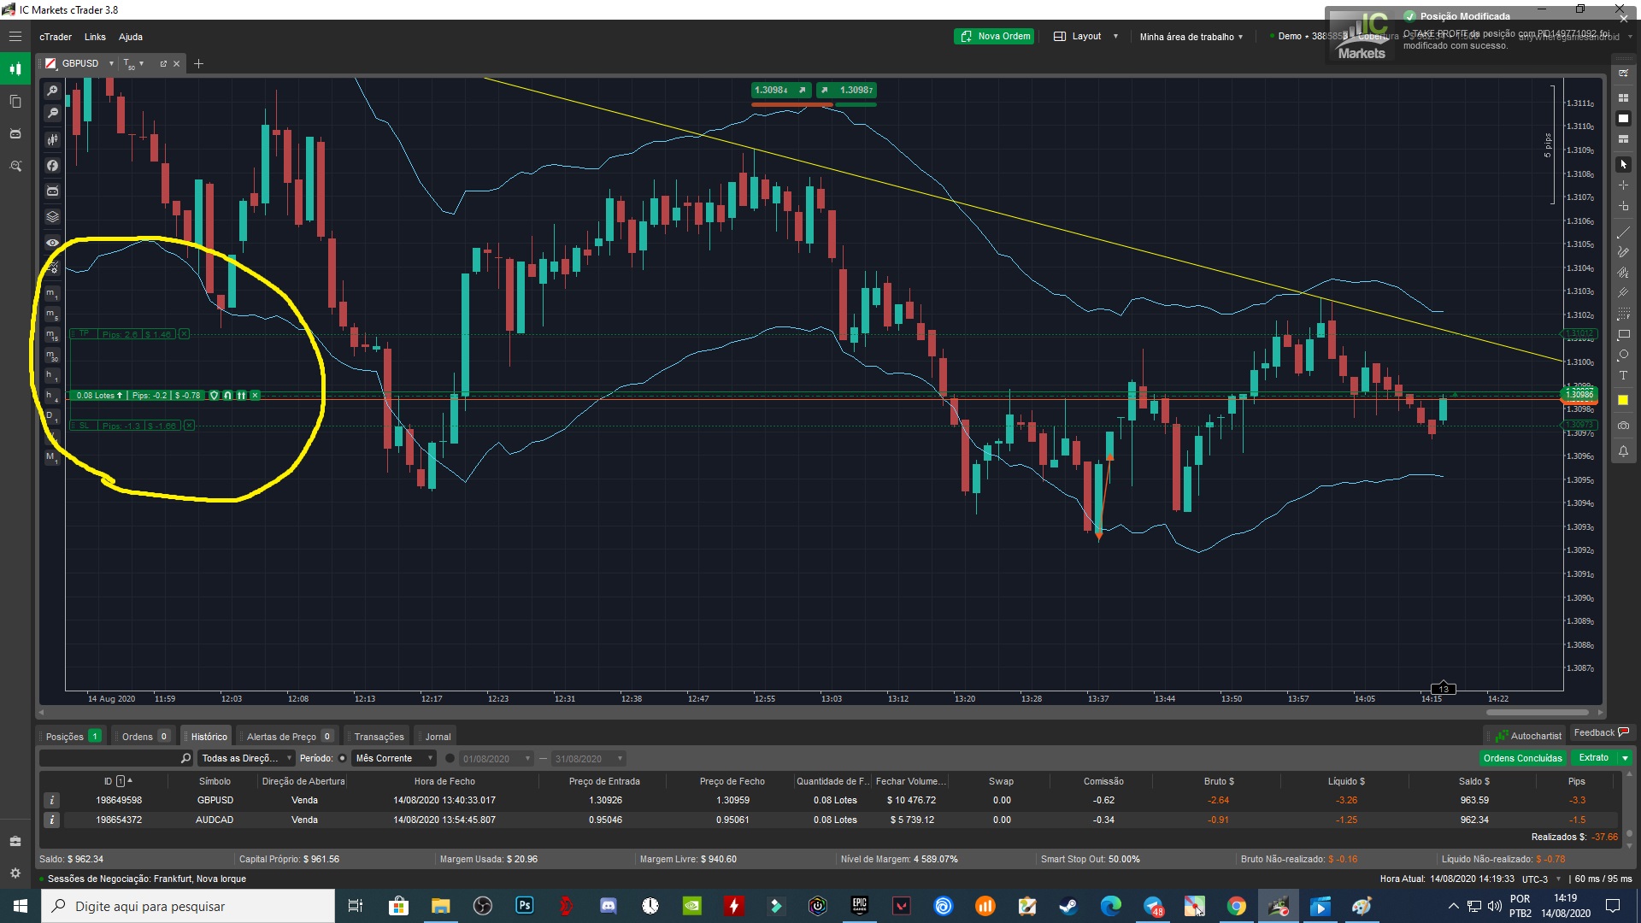This screenshot has height=923, width=1641.
Task: Open the candlestick chart type selector
Action: [x=52, y=140]
